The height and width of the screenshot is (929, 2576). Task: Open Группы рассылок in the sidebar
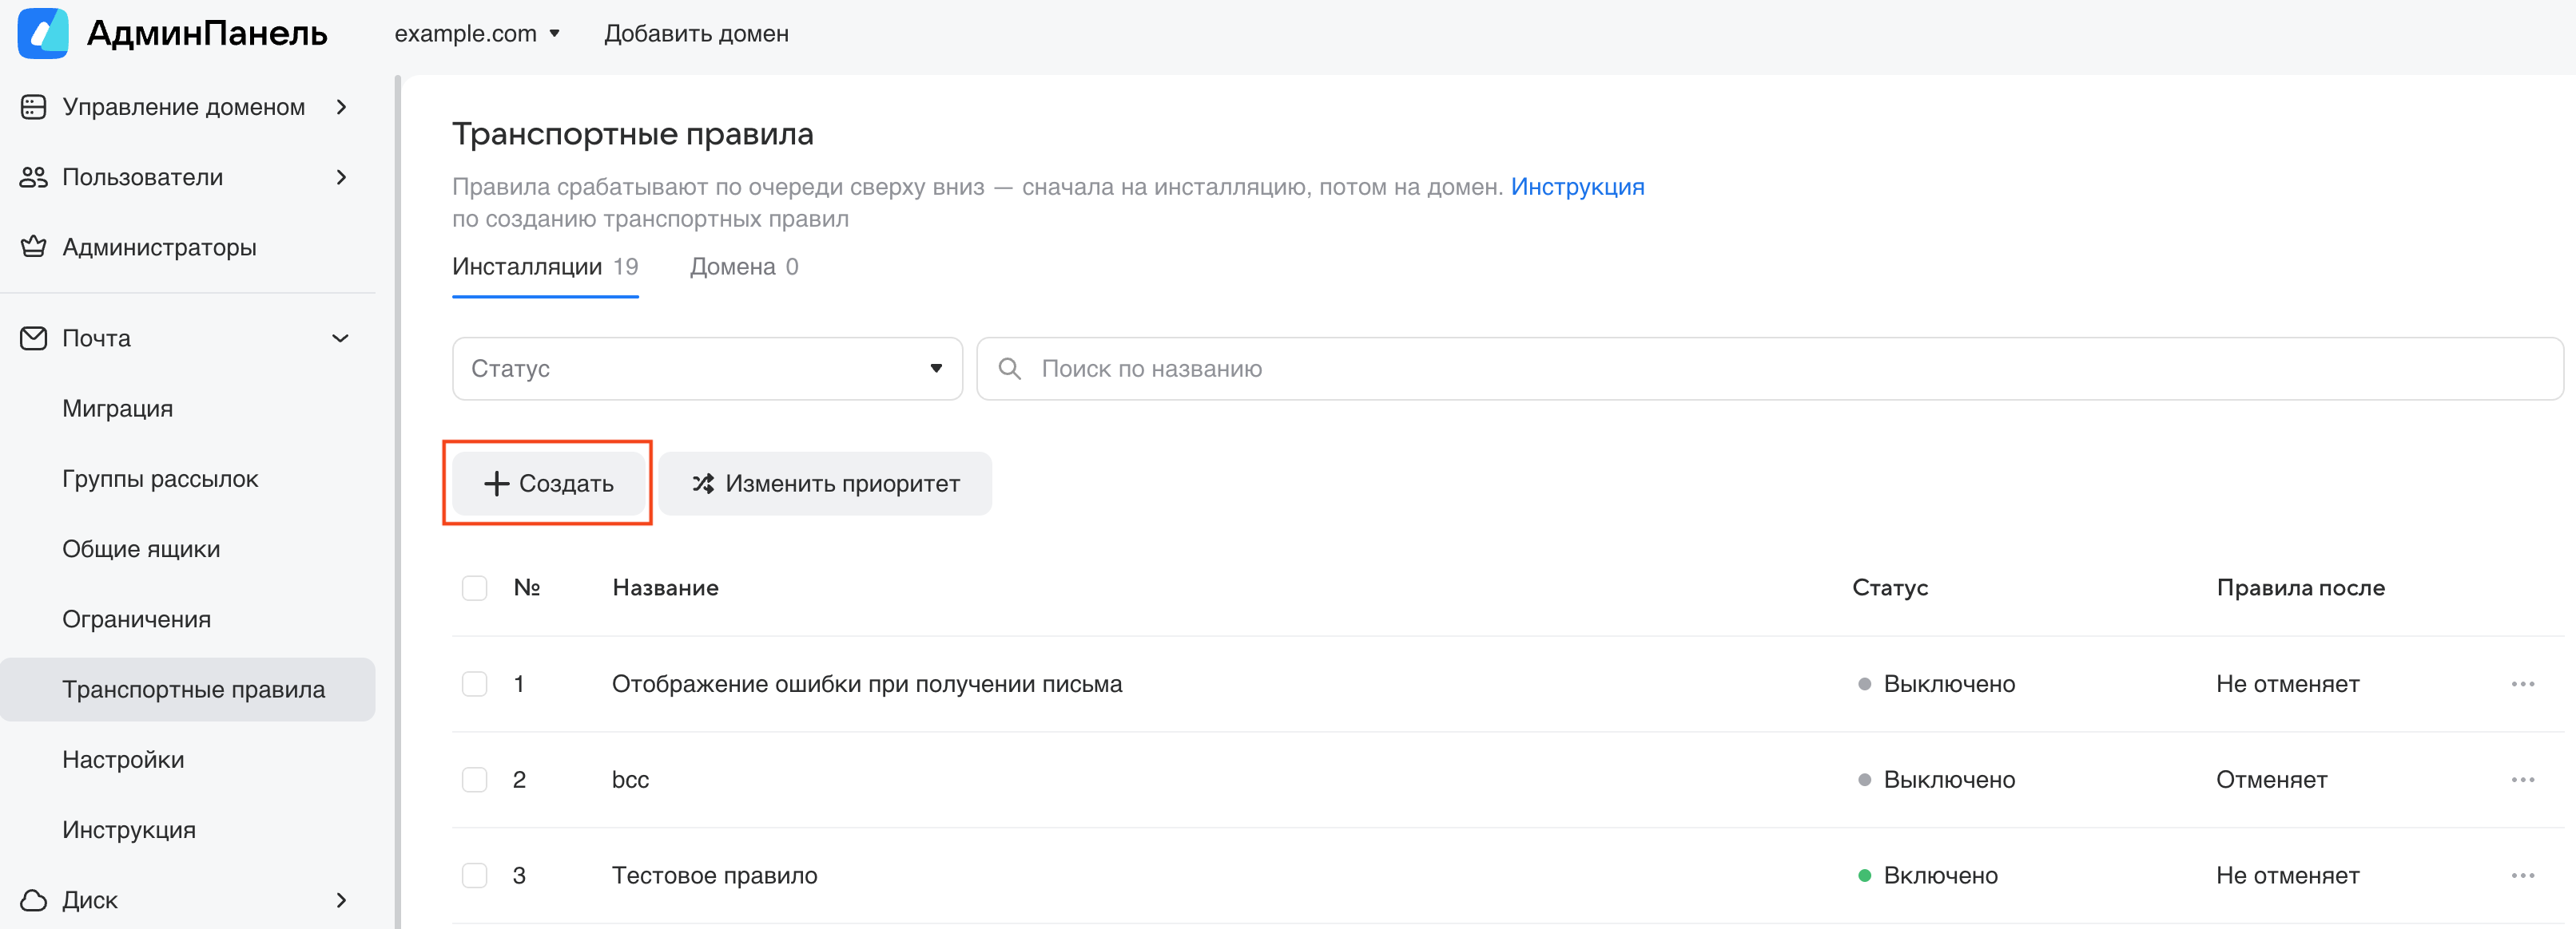coord(160,479)
